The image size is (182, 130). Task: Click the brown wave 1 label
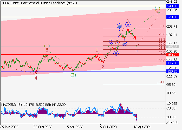coord(97,50)
